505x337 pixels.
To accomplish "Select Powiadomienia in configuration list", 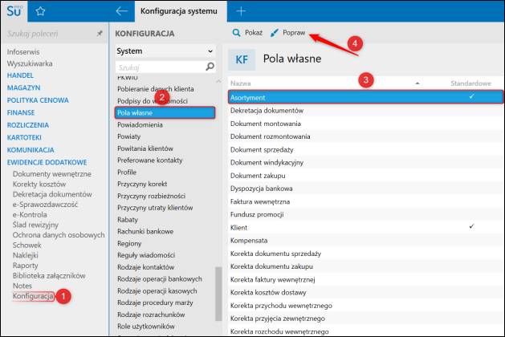I will tap(140, 125).
